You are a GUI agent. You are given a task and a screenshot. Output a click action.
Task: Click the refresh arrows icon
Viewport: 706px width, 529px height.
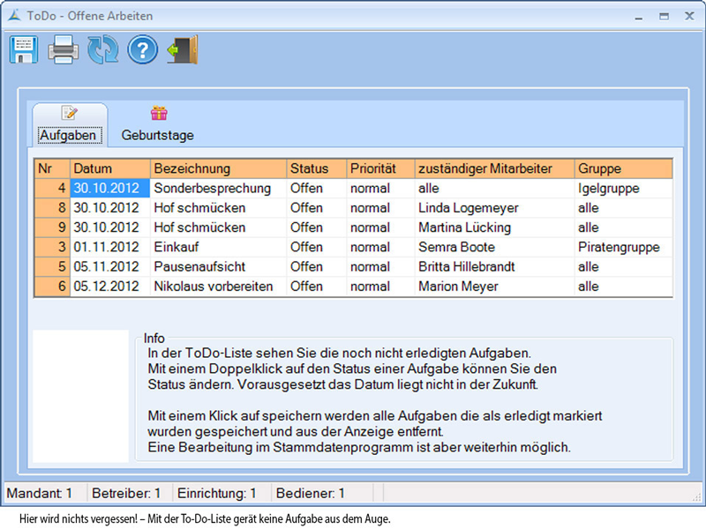coord(102,49)
